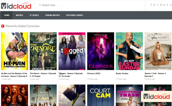Screen dimensions: 172x106
Task: Click the Glorious (2022) title link
Action: click(x=94, y=74)
